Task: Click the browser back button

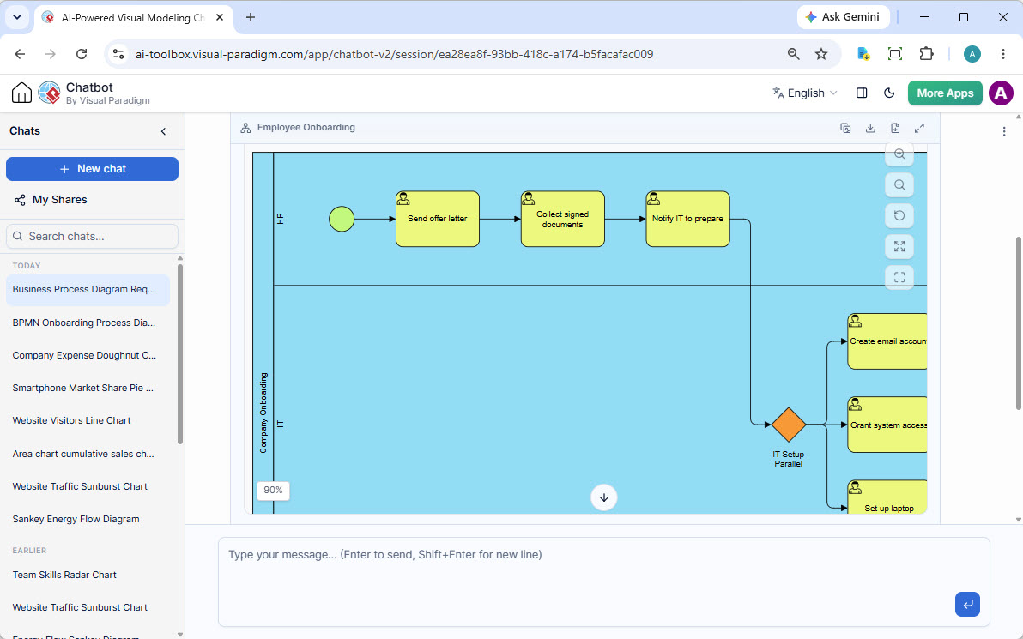Action: click(21, 54)
